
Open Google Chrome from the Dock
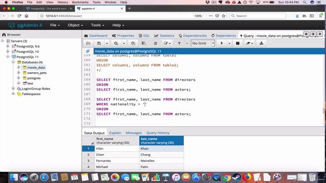[227, 177]
